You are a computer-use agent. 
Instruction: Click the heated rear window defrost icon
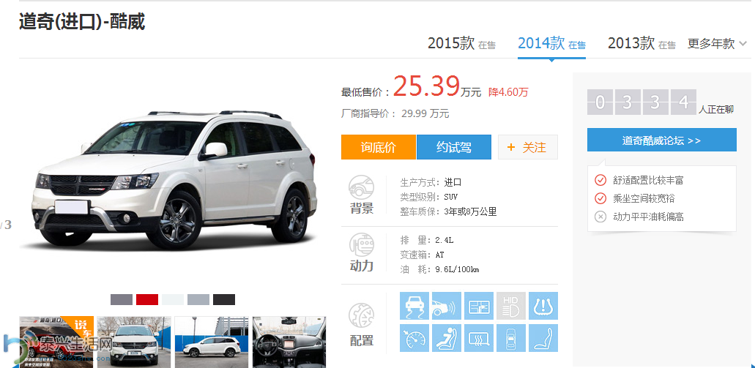[x=479, y=338]
